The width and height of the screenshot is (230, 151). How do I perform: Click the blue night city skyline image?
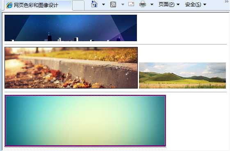pos(71,28)
